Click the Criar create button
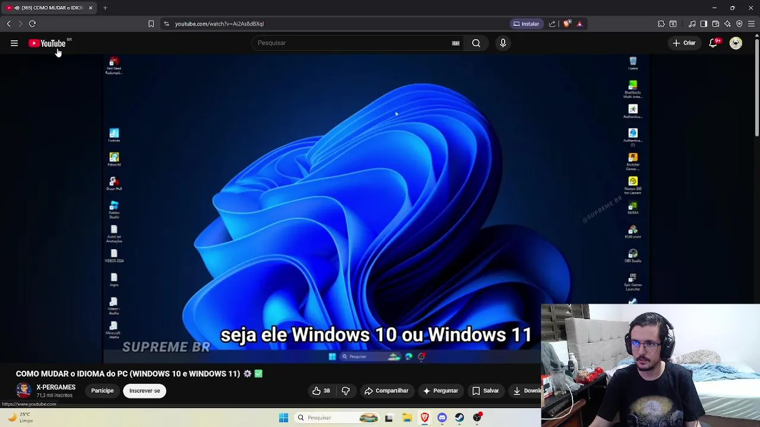 [684, 43]
